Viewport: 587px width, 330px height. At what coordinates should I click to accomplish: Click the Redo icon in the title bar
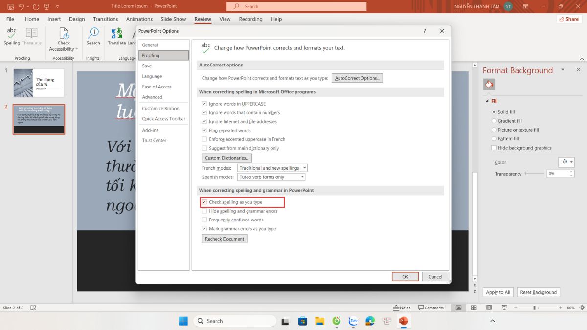point(36,7)
